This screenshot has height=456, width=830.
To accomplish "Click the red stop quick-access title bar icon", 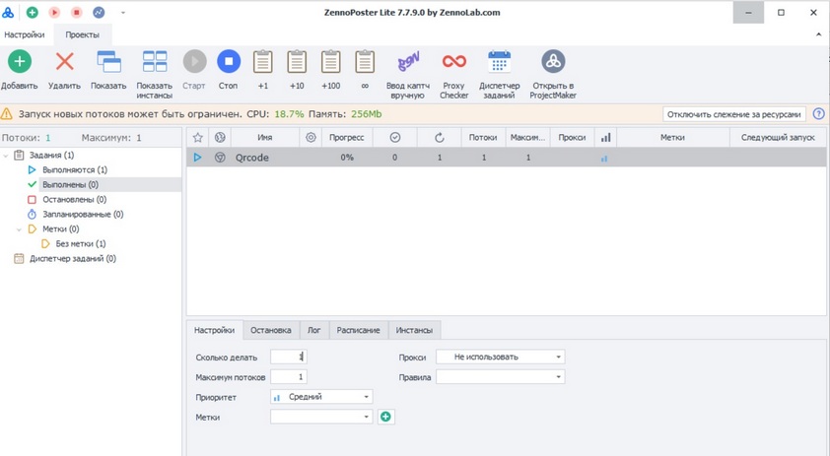I will (77, 12).
